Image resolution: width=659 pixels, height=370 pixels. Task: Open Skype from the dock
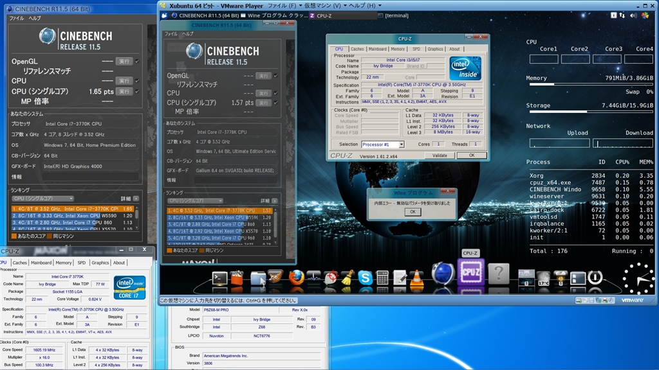366,277
